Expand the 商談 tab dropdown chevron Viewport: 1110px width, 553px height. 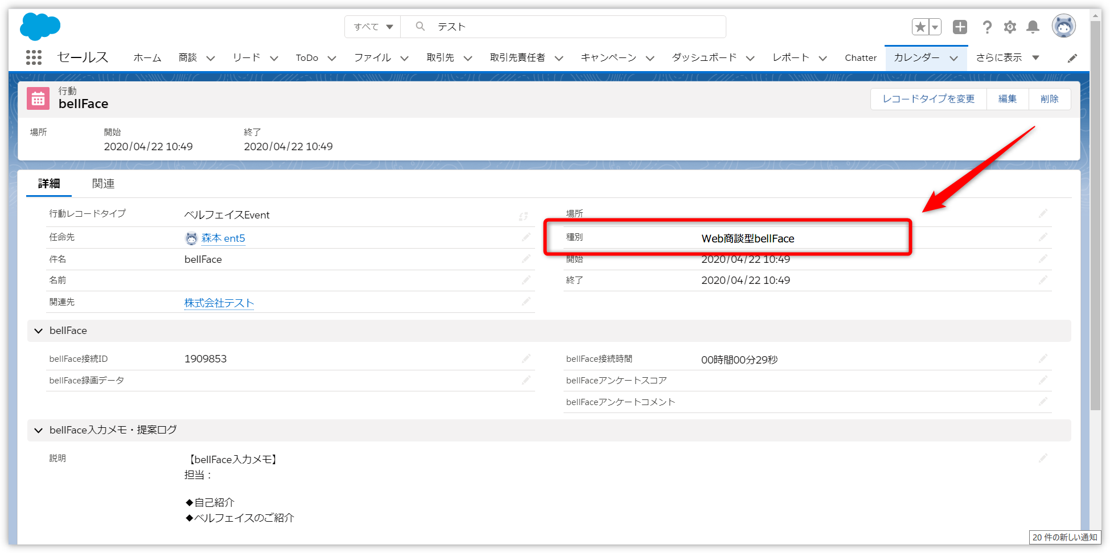click(211, 58)
